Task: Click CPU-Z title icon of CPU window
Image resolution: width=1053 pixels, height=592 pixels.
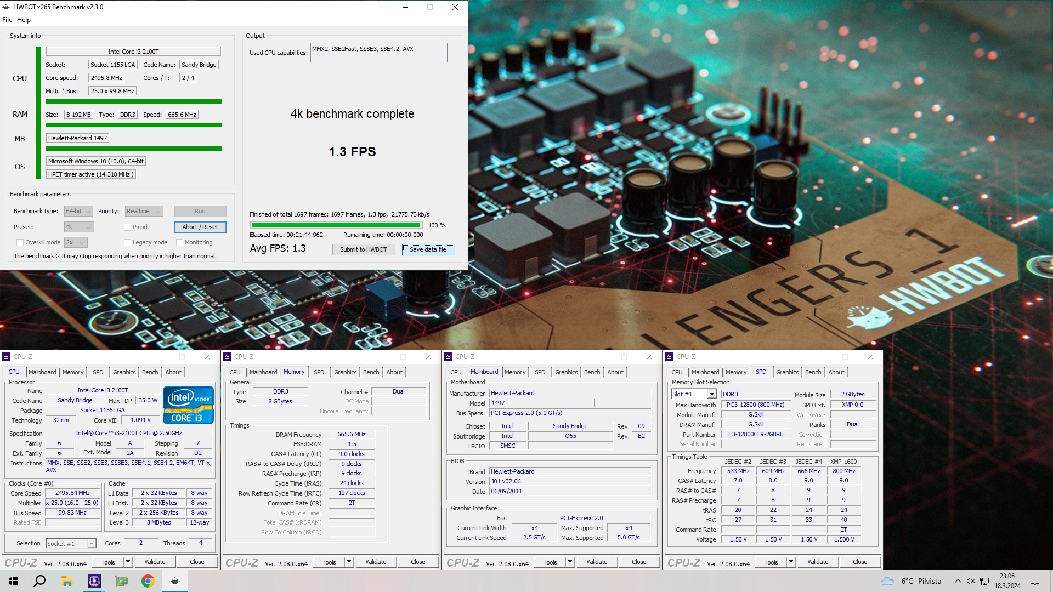Action: (x=6, y=357)
